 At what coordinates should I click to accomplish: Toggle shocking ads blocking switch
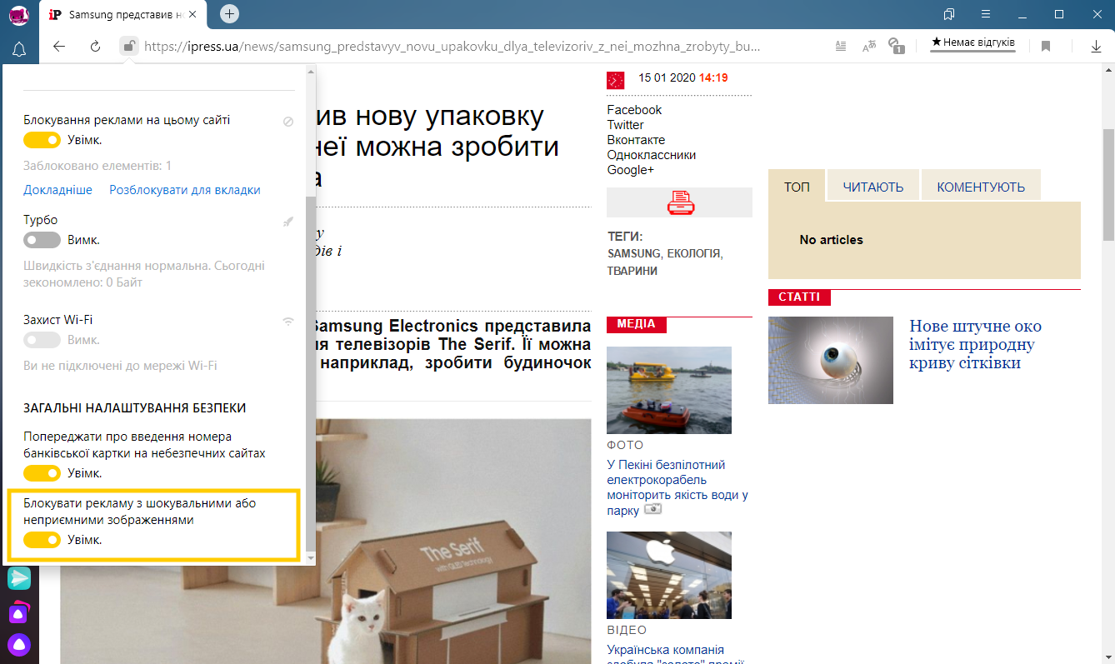(42, 540)
